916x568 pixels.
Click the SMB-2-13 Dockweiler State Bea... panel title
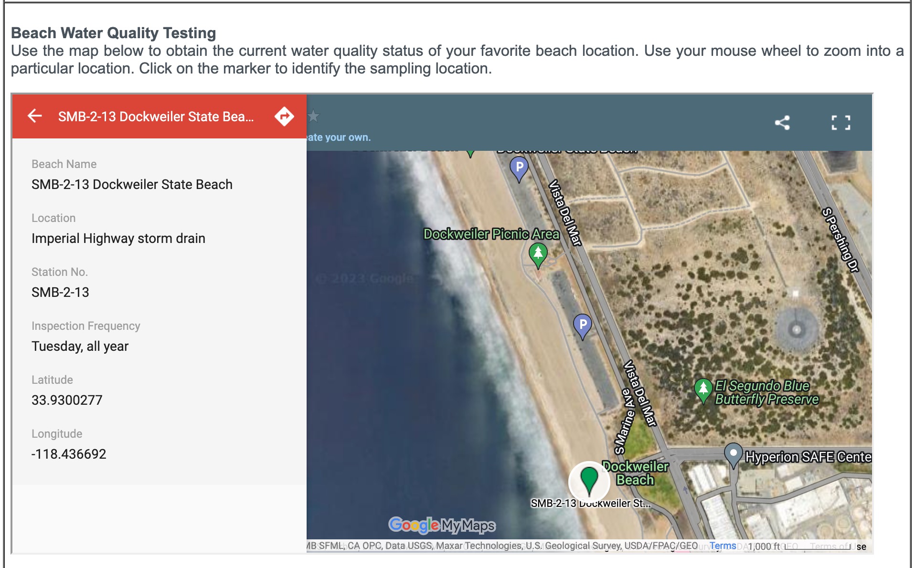click(156, 116)
